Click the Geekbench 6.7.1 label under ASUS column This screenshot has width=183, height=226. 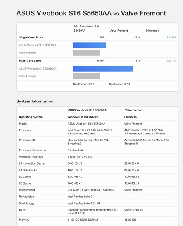click(x=84, y=84)
